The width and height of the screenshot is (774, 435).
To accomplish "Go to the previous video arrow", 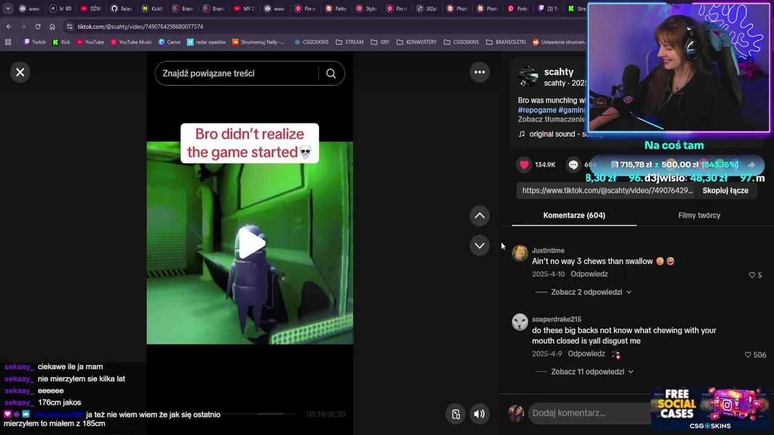I will tap(480, 216).
